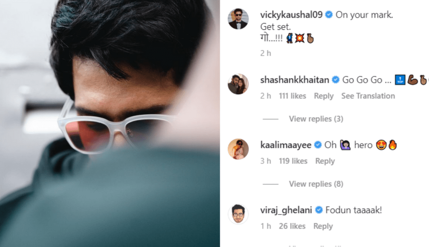View the 119 likes on kaalimaayee's comment

[293, 161]
